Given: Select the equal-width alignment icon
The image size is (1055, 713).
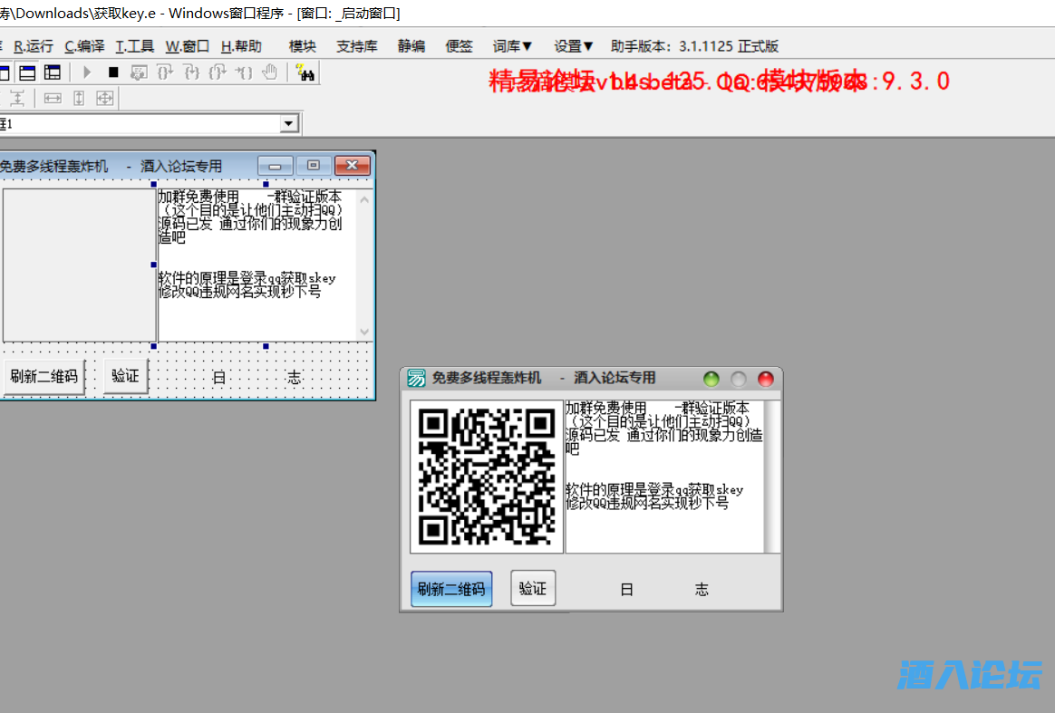Looking at the screenshot, I should [x=53, y=98].
